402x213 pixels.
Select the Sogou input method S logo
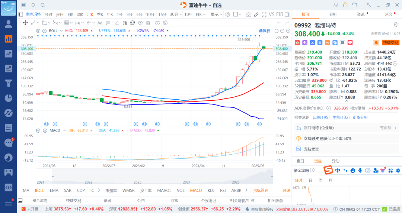328,170
